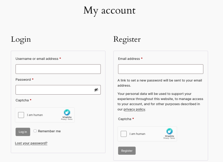The height and width of the screenshot is (162, 223).
Task: Open hCaptcha Terms link in Login form
Action: click(70, 119)
